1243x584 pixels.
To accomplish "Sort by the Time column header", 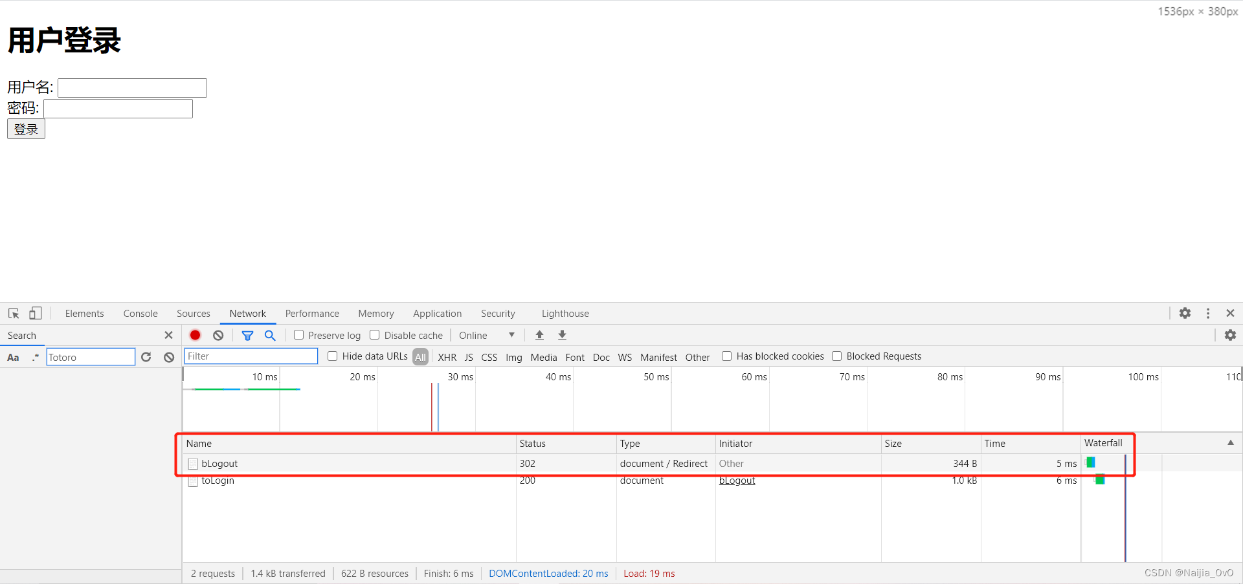I will [1031, 444].
